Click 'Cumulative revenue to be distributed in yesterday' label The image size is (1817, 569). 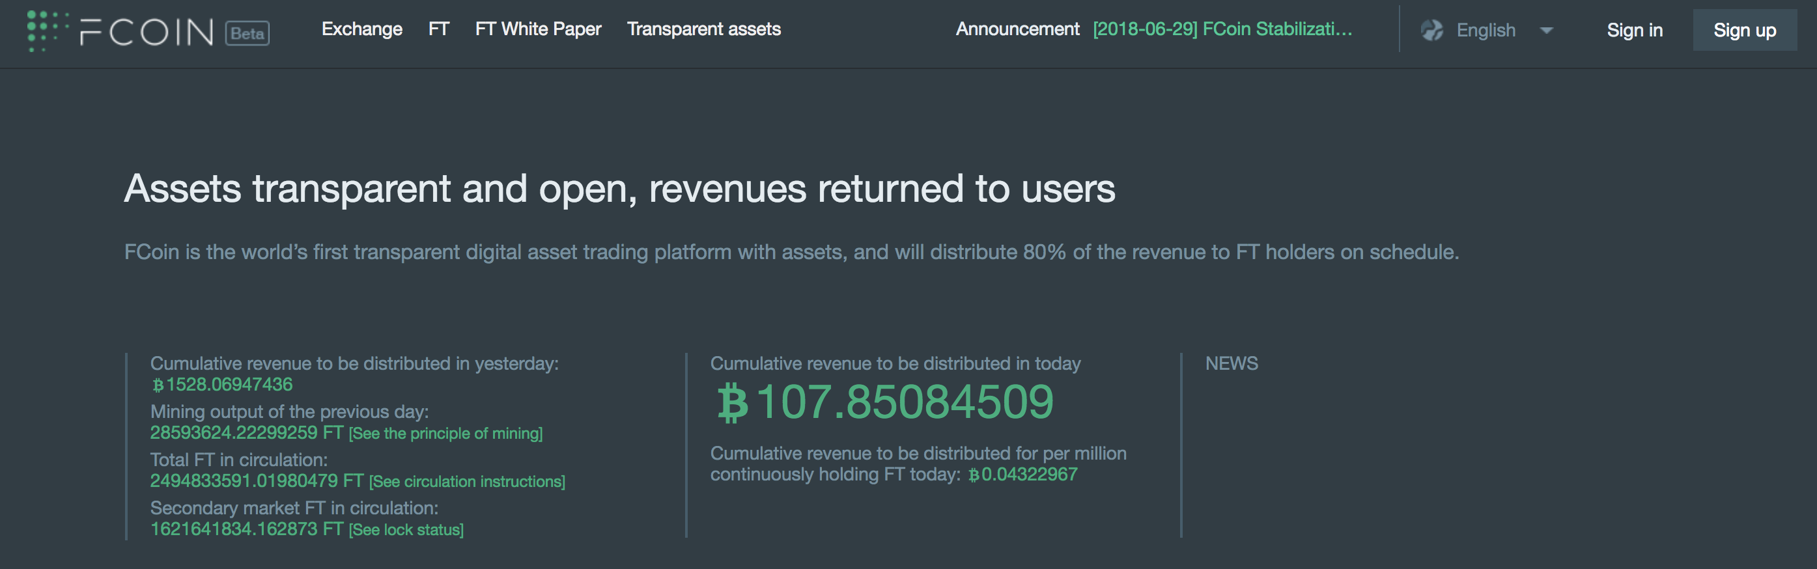pos(354,364)
